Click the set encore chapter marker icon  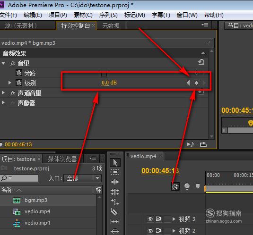187,186
